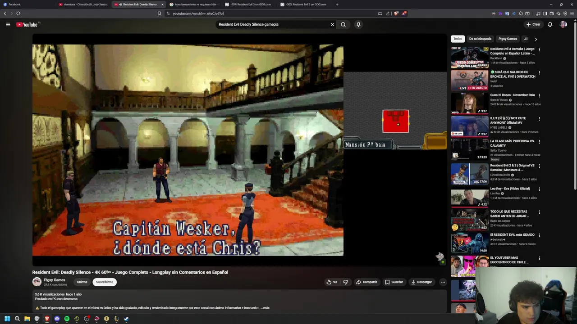Open Brave Wallet icon in toolbar
This screenshot has width=577, height=324.
point(552,13)
